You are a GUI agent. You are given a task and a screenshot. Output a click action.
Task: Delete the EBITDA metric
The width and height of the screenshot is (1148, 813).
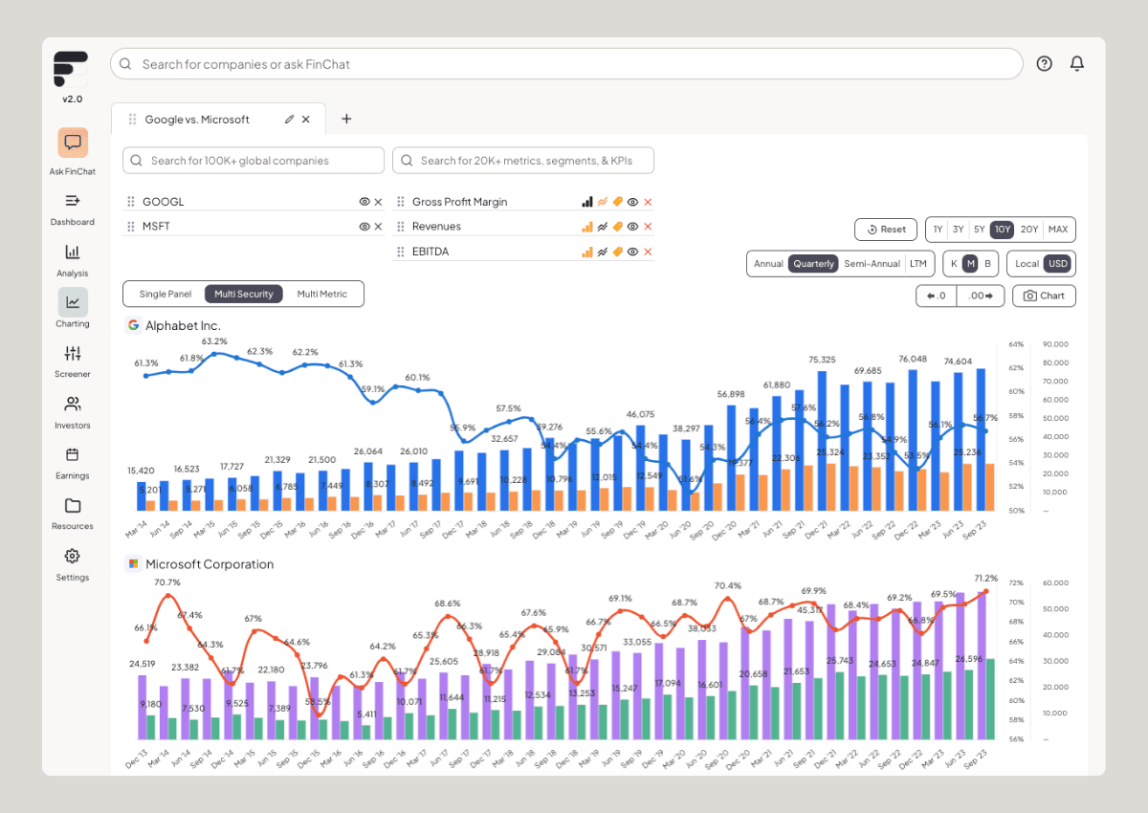tap(648, 252)
